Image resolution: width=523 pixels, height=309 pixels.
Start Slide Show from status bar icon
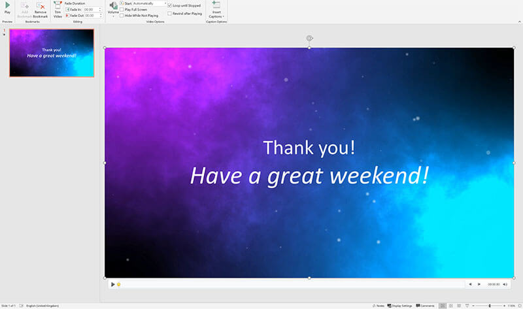point(467,306)
